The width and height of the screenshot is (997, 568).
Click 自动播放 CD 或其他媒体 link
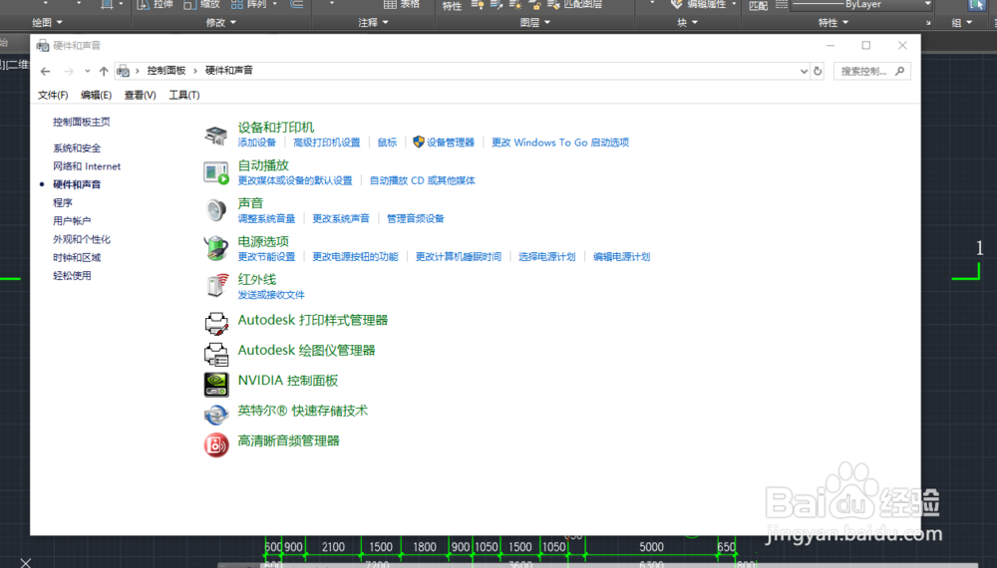coord(422,180)
